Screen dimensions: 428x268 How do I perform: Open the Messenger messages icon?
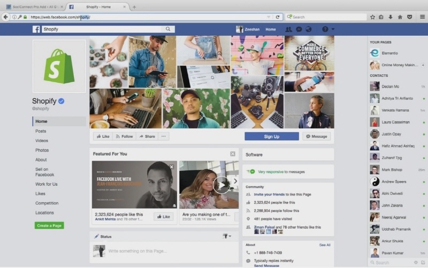pyautogui.click(x=299, y=29)
